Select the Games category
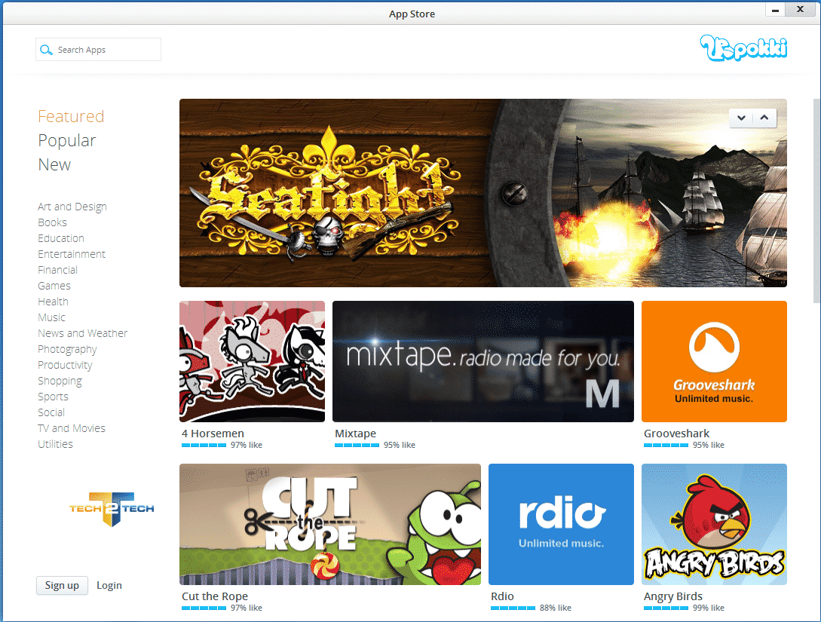The width and height of the screenshot is (821, 622). click(x=54, y=286)
